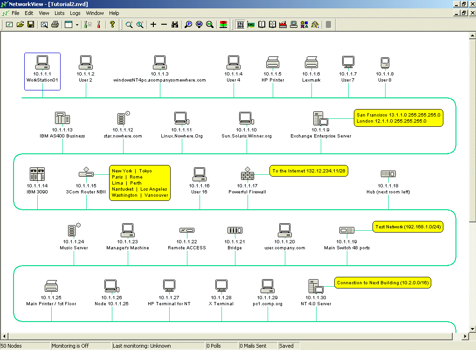Click the 192.168 IP address icon

pos(241,25)
